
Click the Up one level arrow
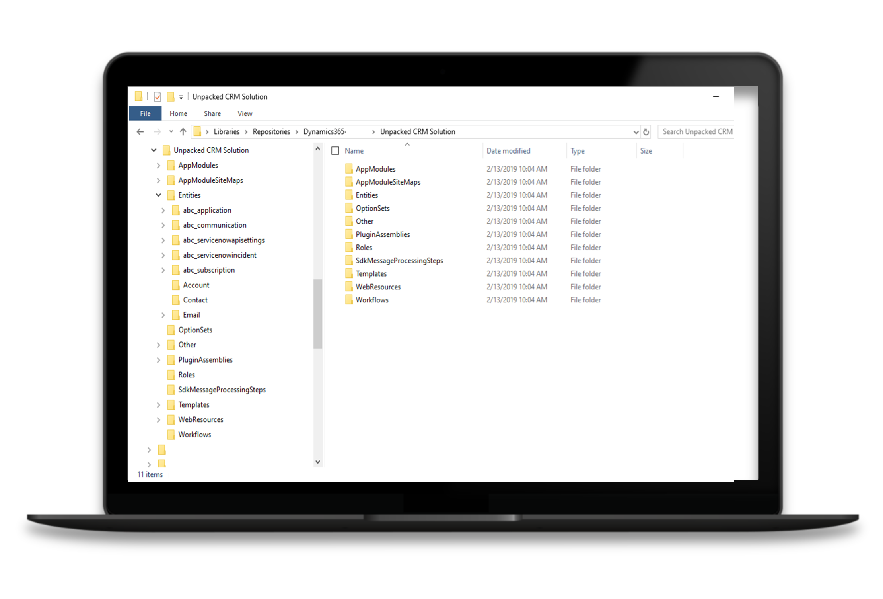click(x=183, y=132)
